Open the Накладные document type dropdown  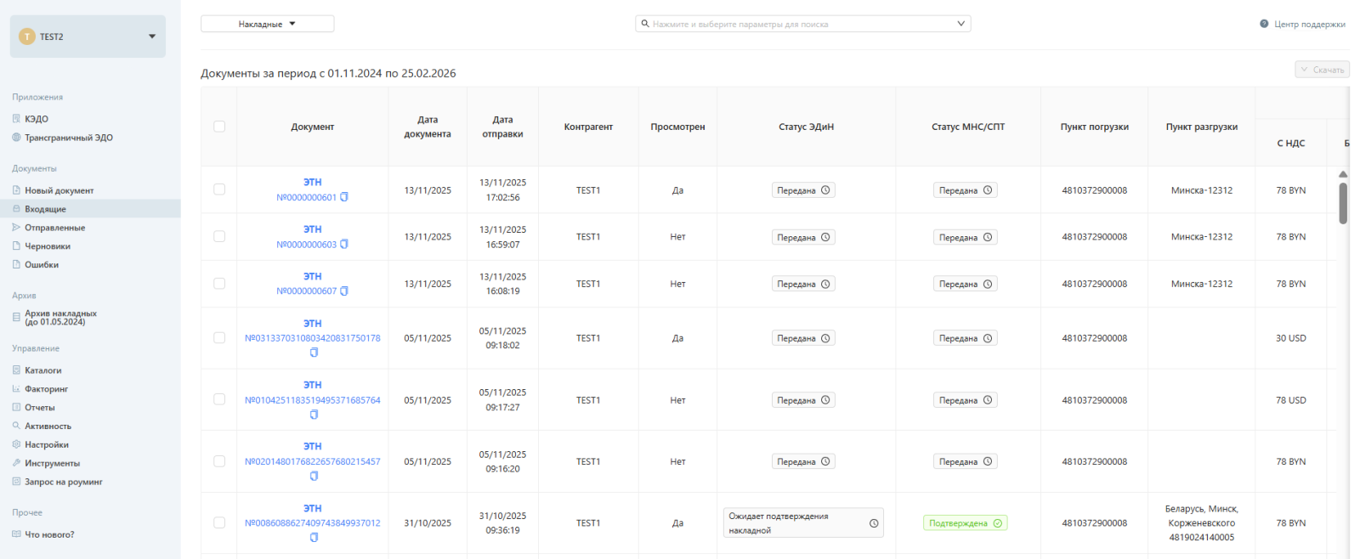coord(267,24)
